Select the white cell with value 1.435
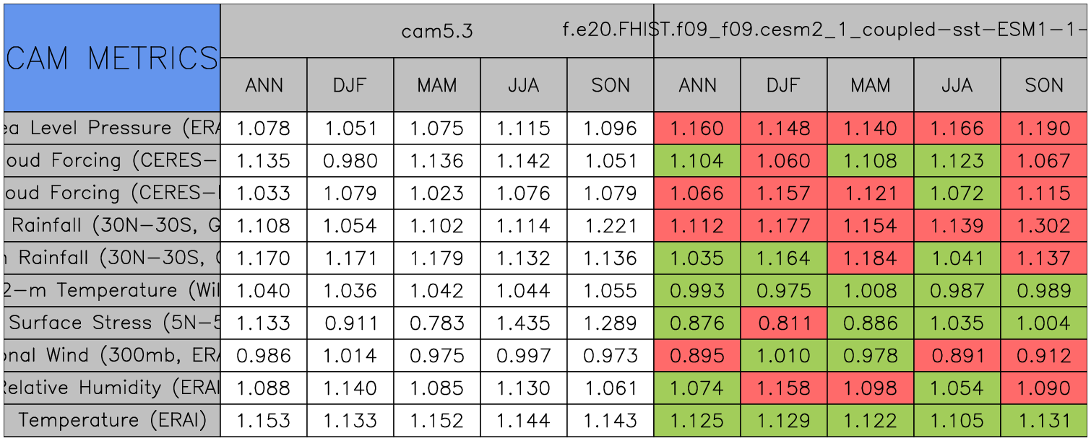This screenshot has height=441, width=1091. pyautogui.click(x=523, y=323)
